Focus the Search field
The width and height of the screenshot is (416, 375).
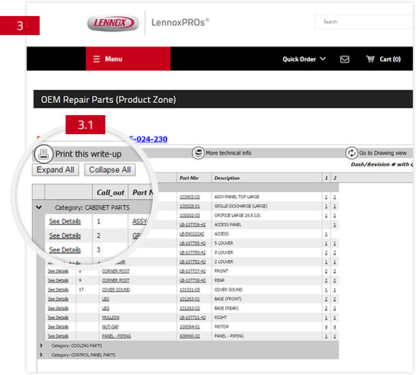point(363,21)
